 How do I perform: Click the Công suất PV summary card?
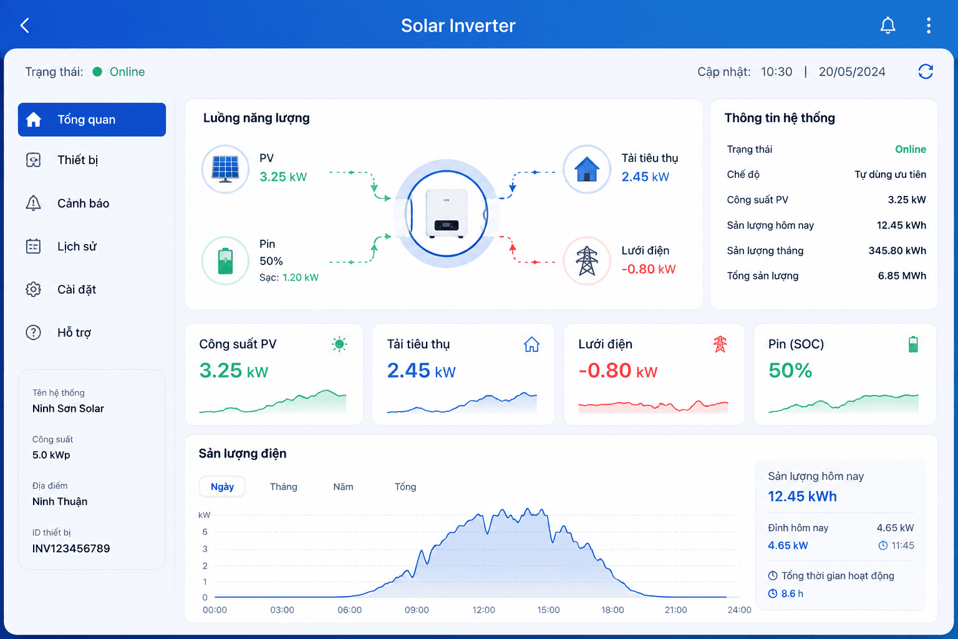point(274,374)
